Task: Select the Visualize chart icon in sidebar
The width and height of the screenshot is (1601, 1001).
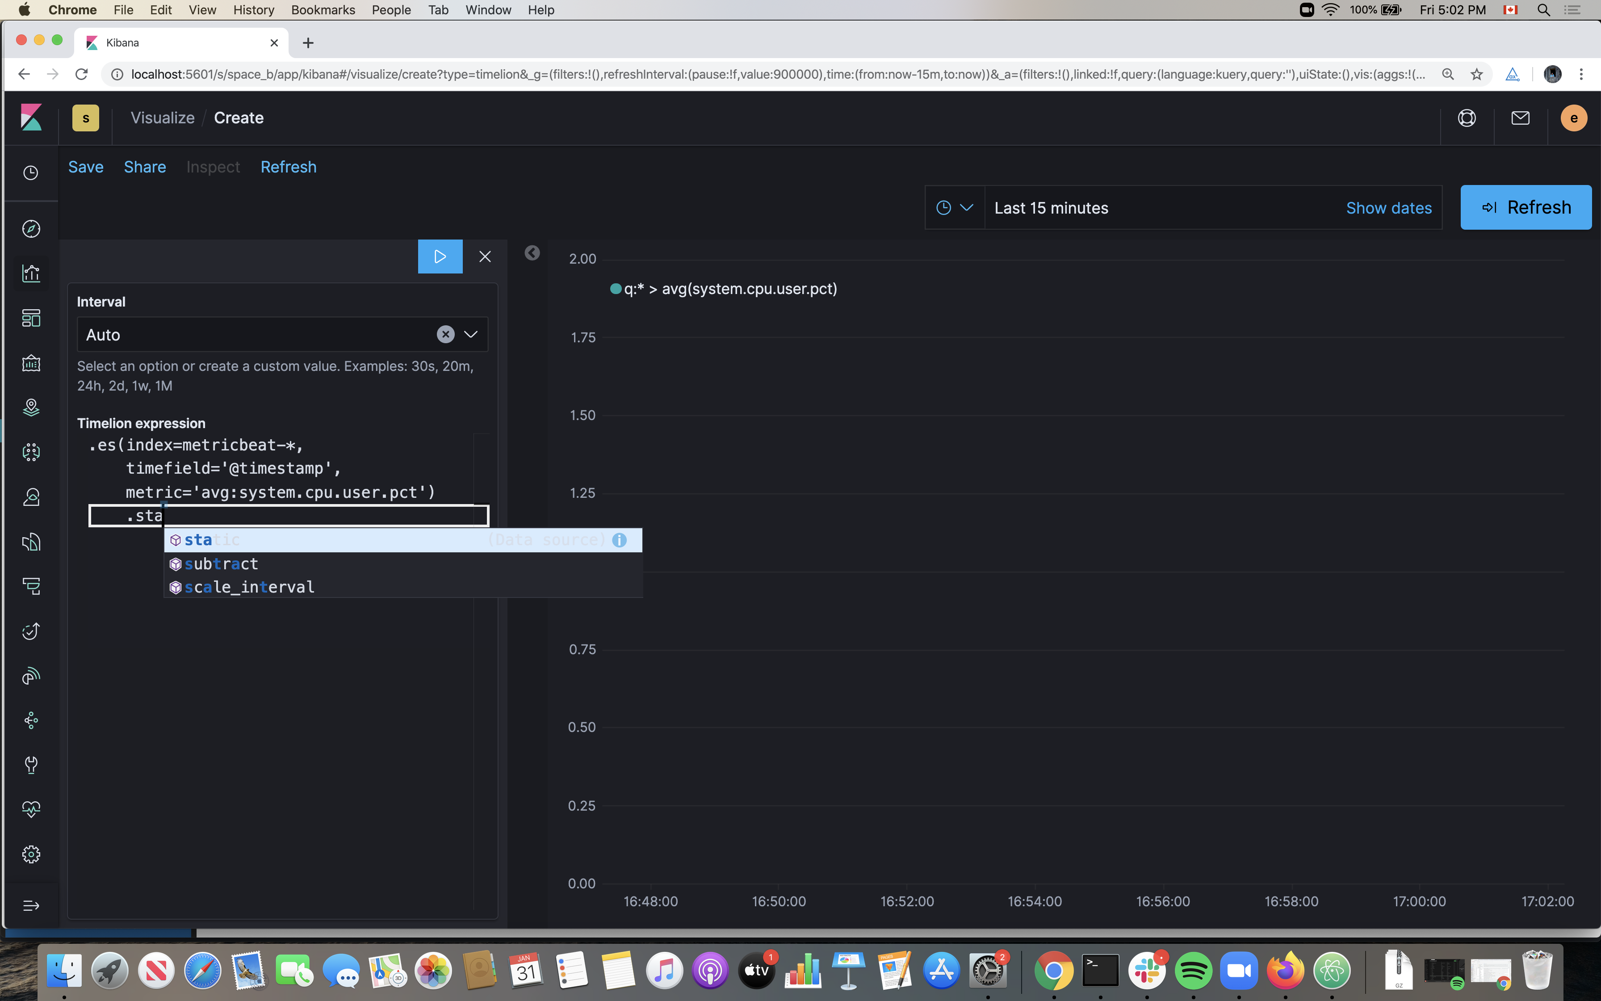Action: point(31,273)
